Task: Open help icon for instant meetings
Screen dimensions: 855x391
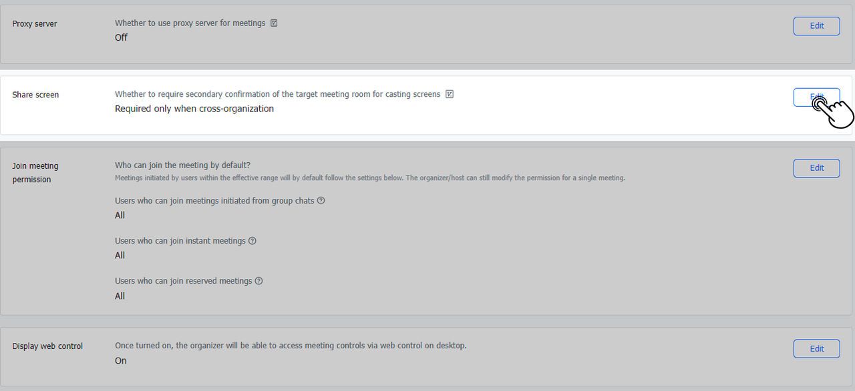Action: point(252,241)
